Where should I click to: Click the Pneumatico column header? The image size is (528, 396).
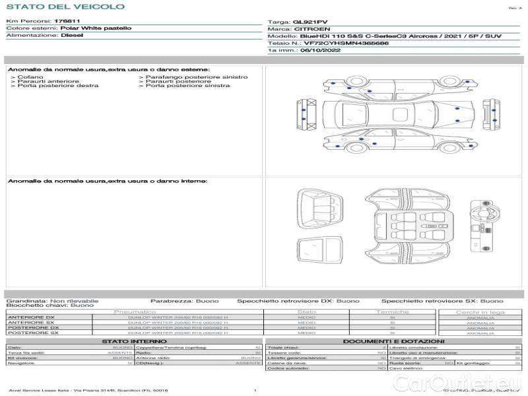[135, 312]
